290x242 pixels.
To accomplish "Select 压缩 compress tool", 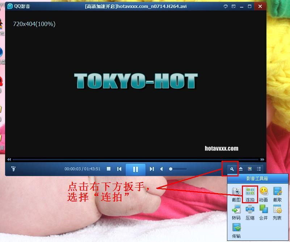I will click(250, 213).
